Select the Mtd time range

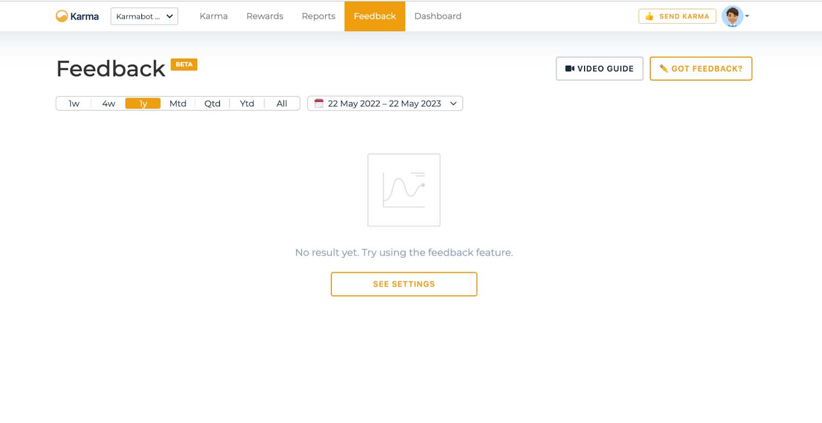click(178, 103)
